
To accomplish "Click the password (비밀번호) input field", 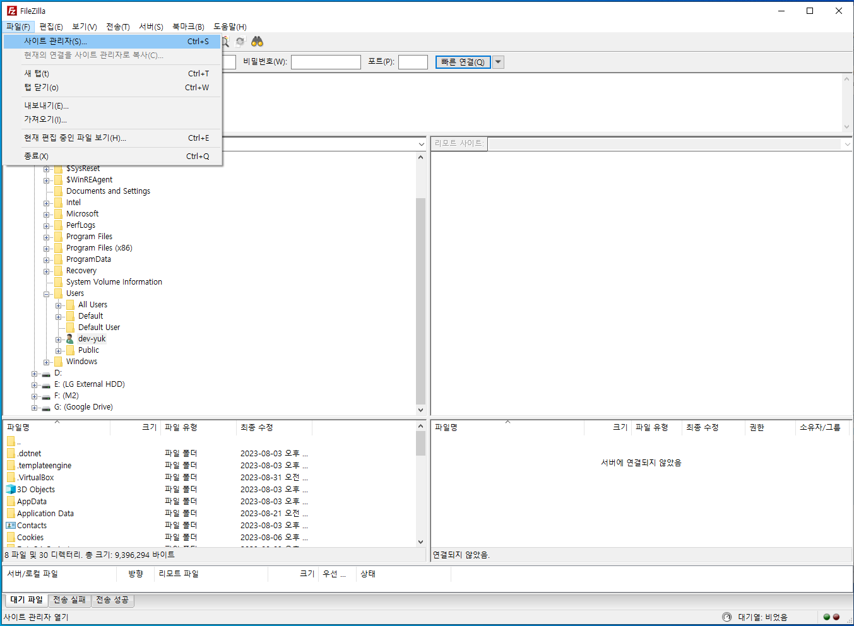I will [326, 62].
